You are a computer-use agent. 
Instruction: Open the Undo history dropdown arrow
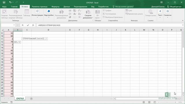13,2
